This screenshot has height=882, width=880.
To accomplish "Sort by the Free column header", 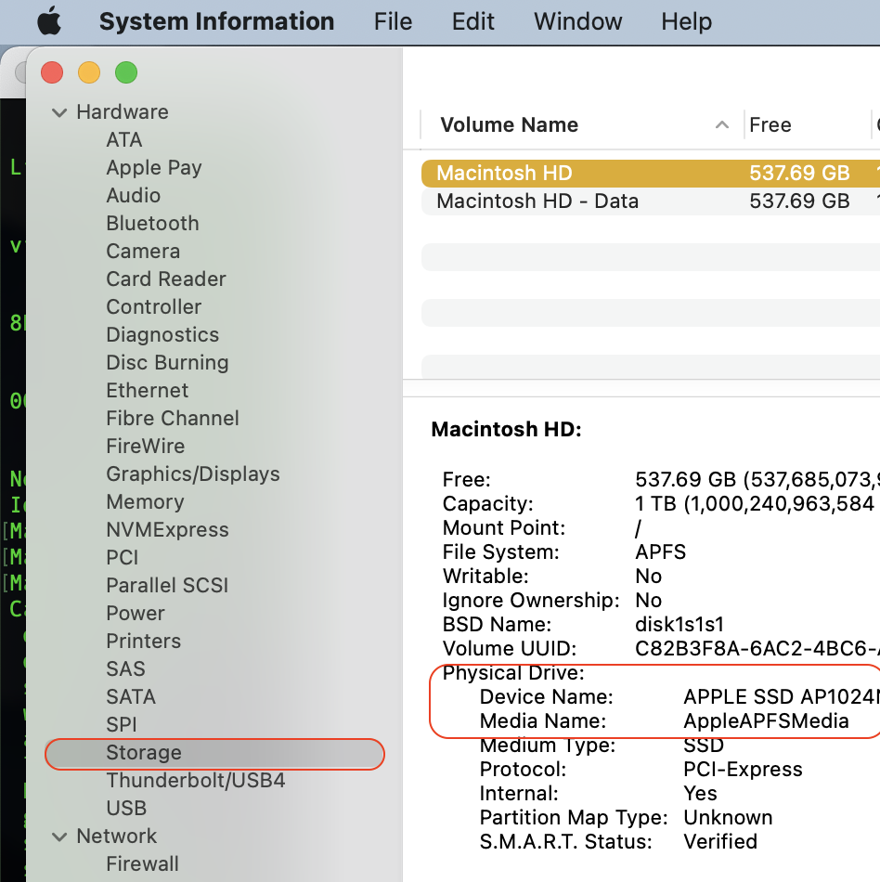I will pos(808,124).
